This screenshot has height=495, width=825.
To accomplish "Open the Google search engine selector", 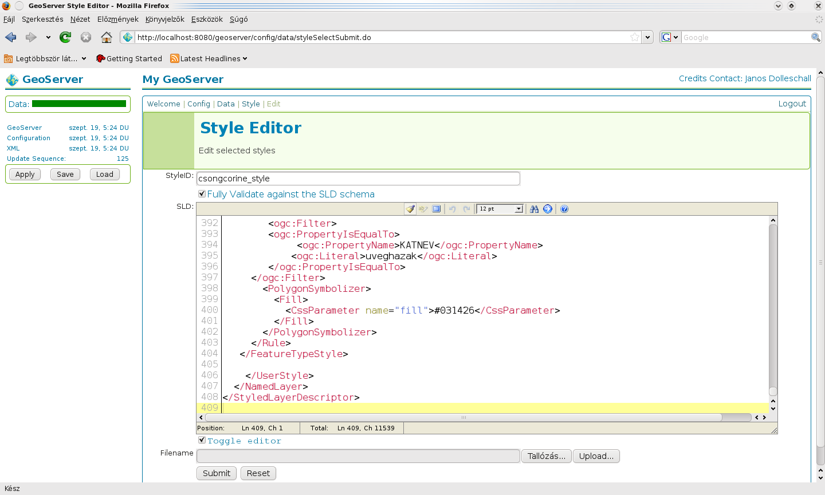I will [x=670, y=37].
